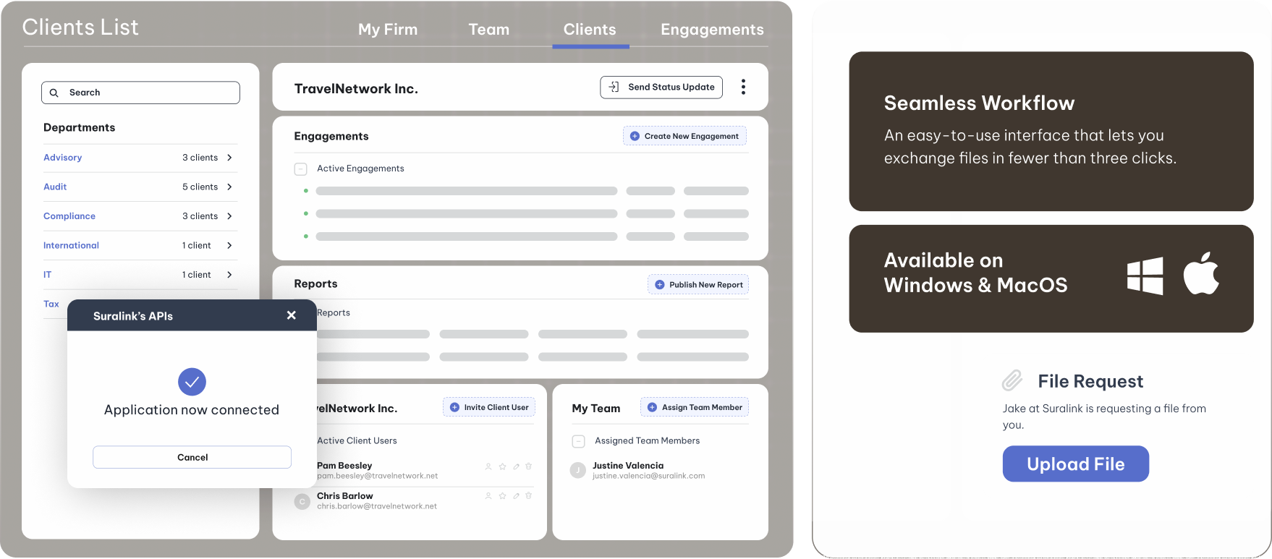This screenshot has height=559, width=1272.
Task: Open the three-dot menu for TravelNetwork Inc.
Action: click(743, 87)
